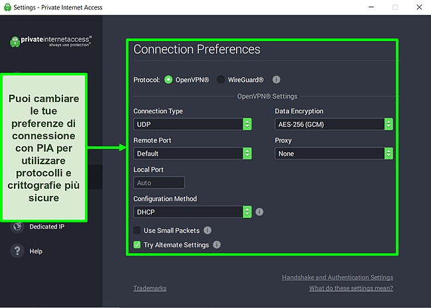
Task: Enable the Use Small Packets checkbox
Action: pos(137,231)
